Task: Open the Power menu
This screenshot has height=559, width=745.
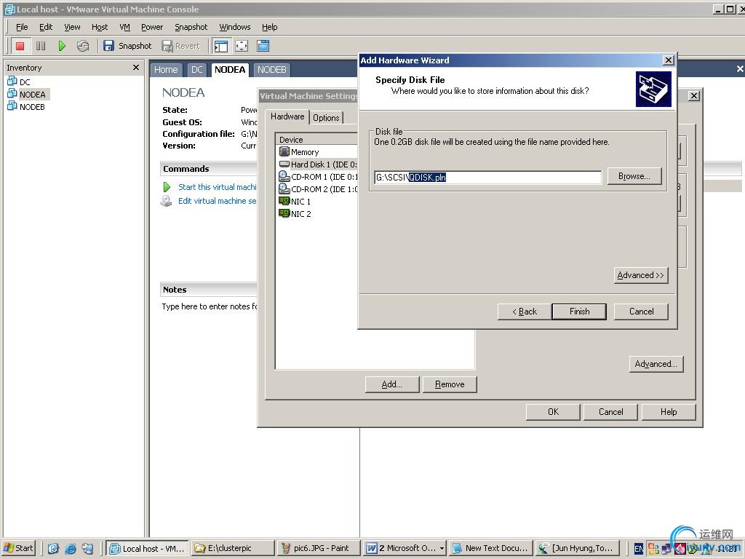Action: coord(152,27)
